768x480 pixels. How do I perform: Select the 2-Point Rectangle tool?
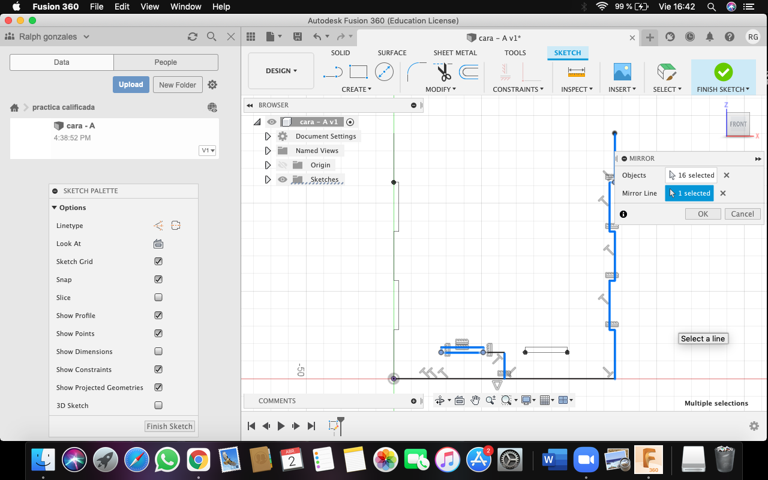click(x=358, y=72)
